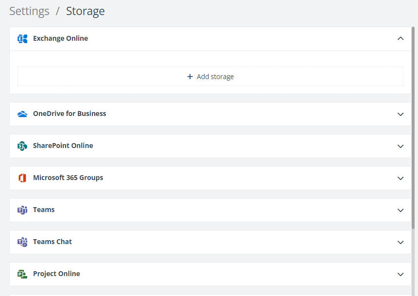Image resolution: width=418 pixels, height=296 pixels.
Task: Expand the Teams Chat section
Action: click(x=401, y=242)
